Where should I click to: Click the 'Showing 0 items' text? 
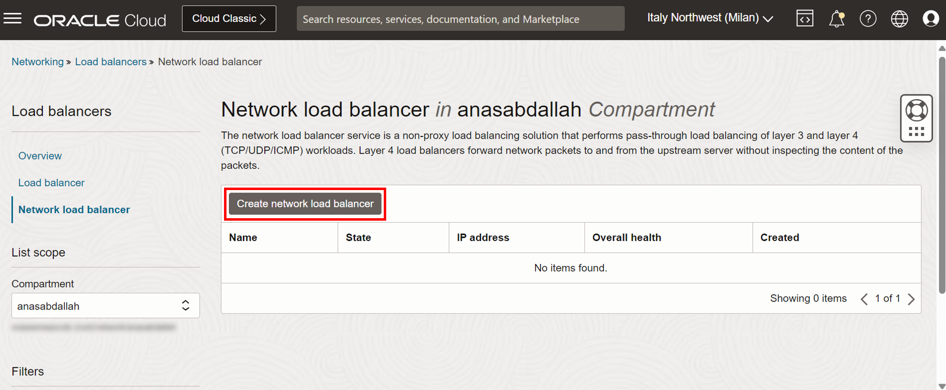[808, 298]
